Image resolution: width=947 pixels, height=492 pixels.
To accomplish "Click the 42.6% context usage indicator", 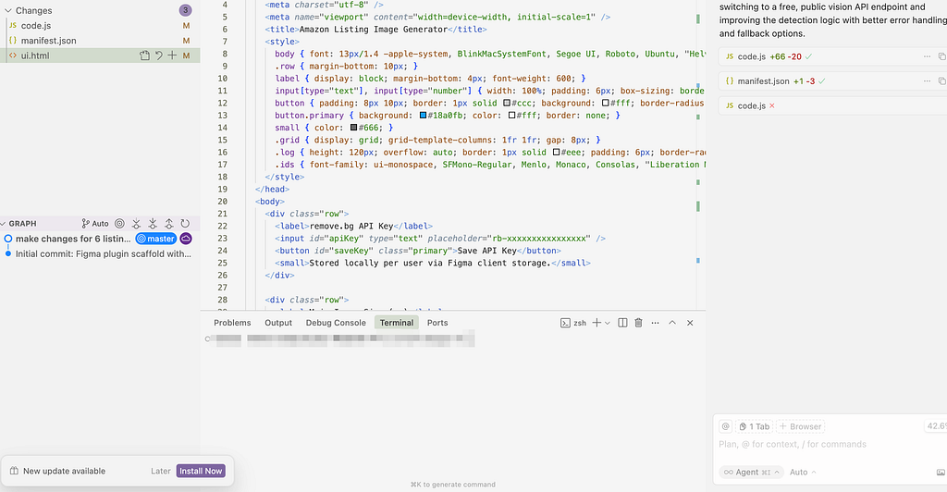I will tap(936, 426).
